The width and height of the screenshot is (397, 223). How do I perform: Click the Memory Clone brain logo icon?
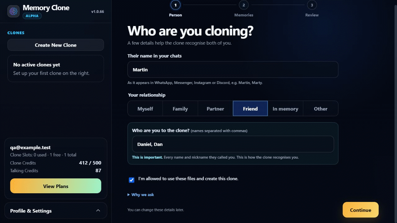click(13, 11)
